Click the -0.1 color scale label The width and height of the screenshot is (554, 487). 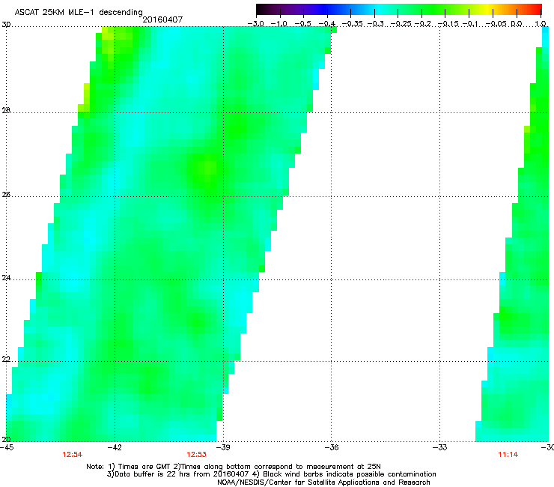470,24
